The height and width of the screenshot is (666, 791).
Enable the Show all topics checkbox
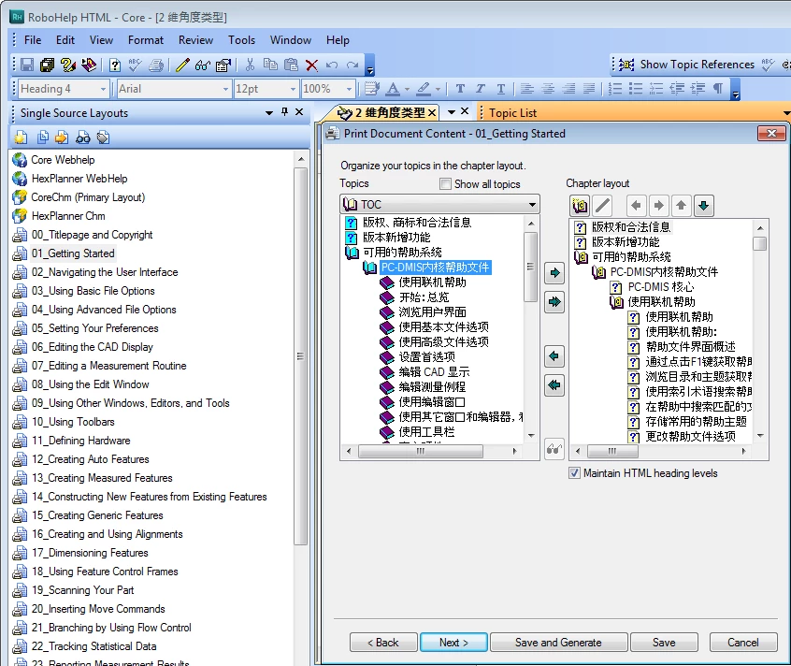(445, 184)
